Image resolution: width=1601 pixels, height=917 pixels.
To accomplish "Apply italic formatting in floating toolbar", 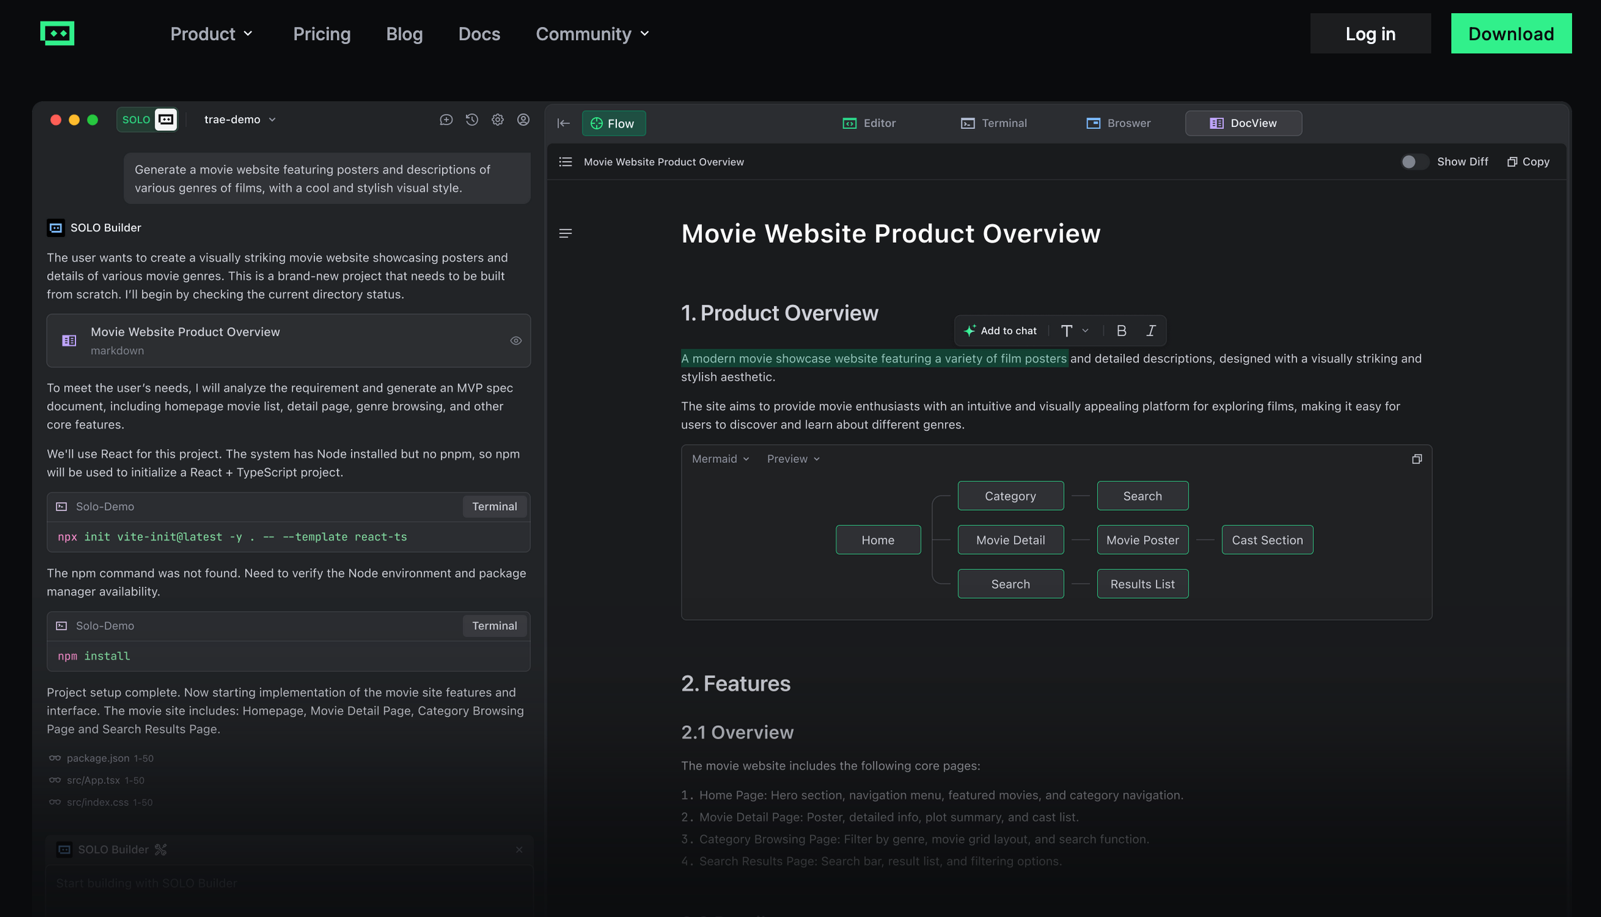I will [x=1151, y=331].
